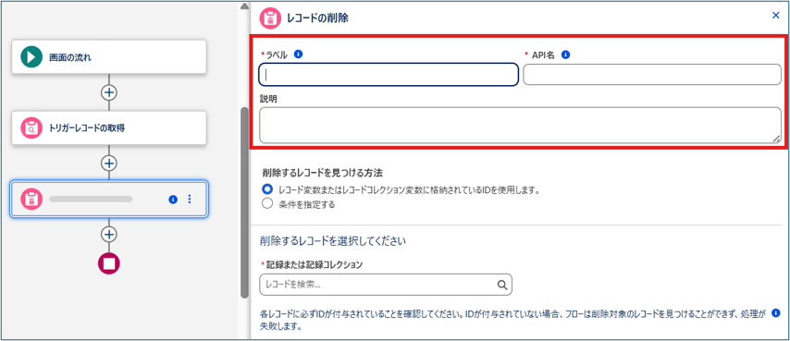Image resolution: width=790 pixels, height=341 pixels.
Task: Add element below 画面の流れ with plus button
Action: tap(109, 92)
